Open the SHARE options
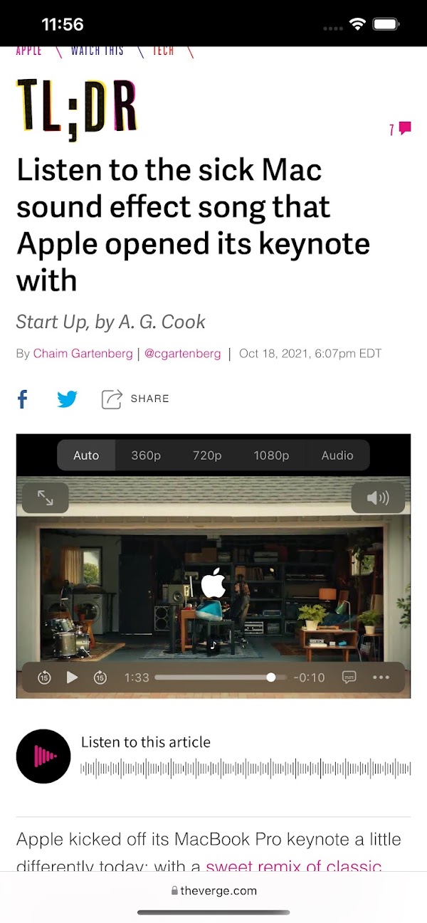This screenshot has height=923, width=427. [x=135, y=399]
